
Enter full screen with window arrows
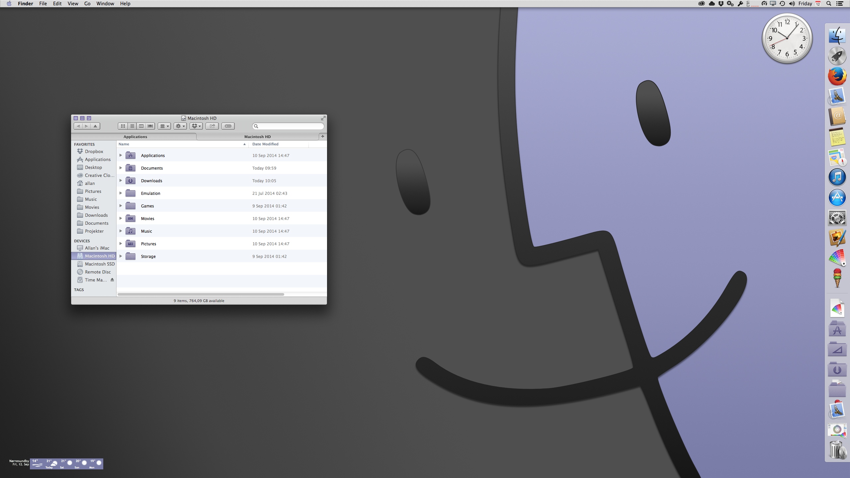click(x=323, y=118)
